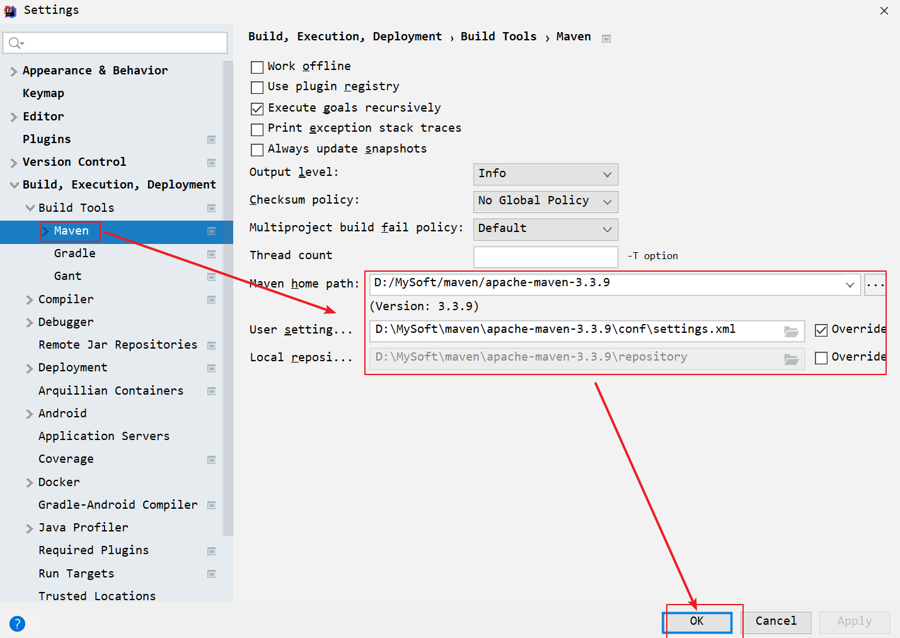
Task: Click the search magnifier icon in settings search
Action: [x=16, y=43]
